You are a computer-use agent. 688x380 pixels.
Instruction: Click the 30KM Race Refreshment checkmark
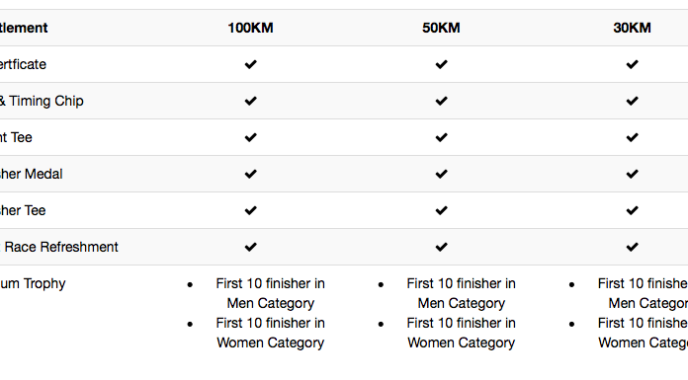click(x=633, y=247)
